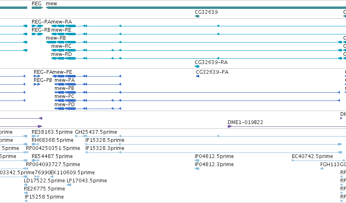This screenshot has width=346, height=203.
Task: Click the RE54487.5prime EST label
Action: tap(52, 156)
